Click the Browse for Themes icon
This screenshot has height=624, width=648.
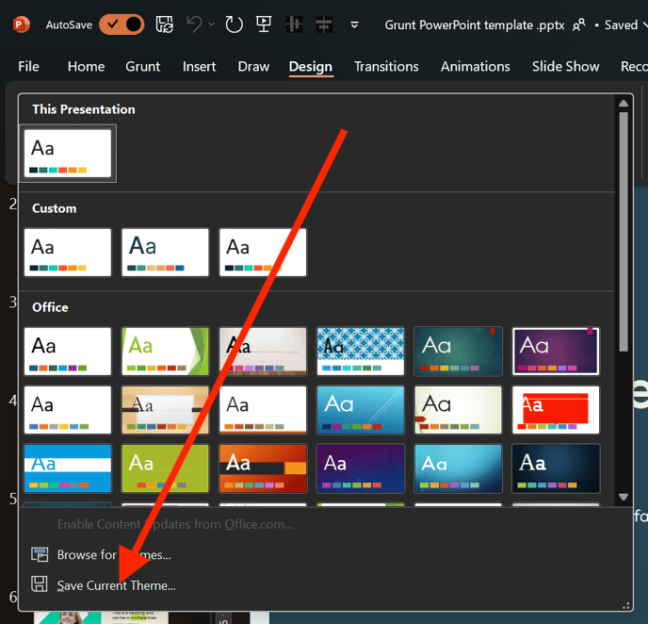(40, 554)
